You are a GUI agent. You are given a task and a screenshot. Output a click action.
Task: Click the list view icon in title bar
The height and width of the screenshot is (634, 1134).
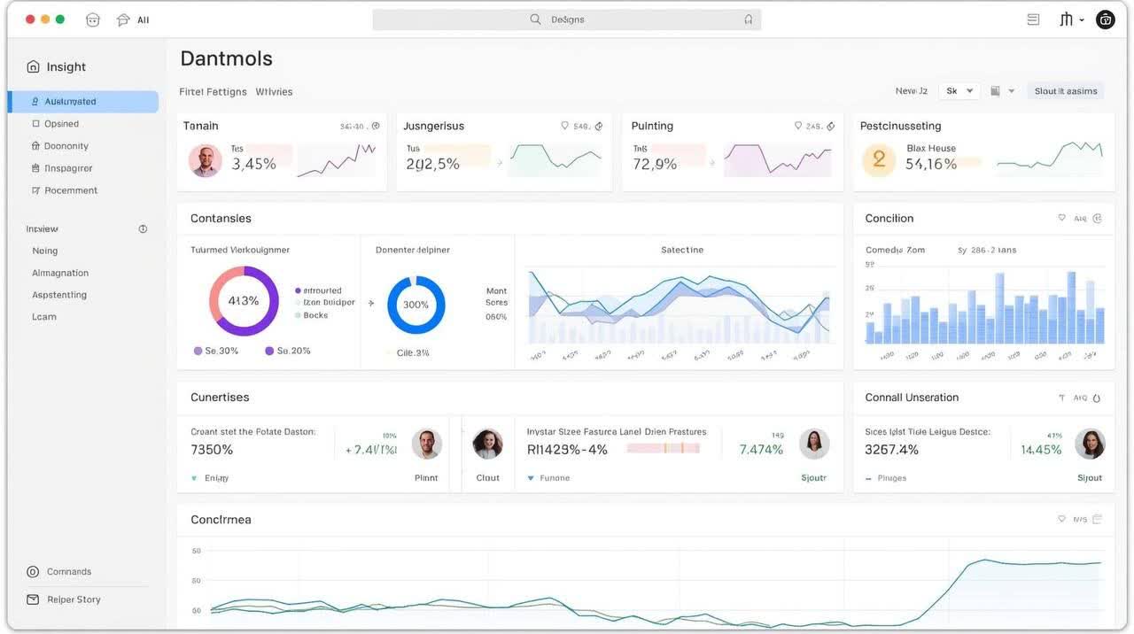coord(1033,19)
